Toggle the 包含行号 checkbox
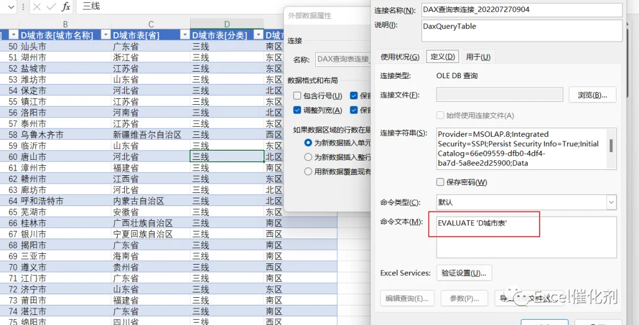The width and height of the screenshot is (639, 325). 297,96
